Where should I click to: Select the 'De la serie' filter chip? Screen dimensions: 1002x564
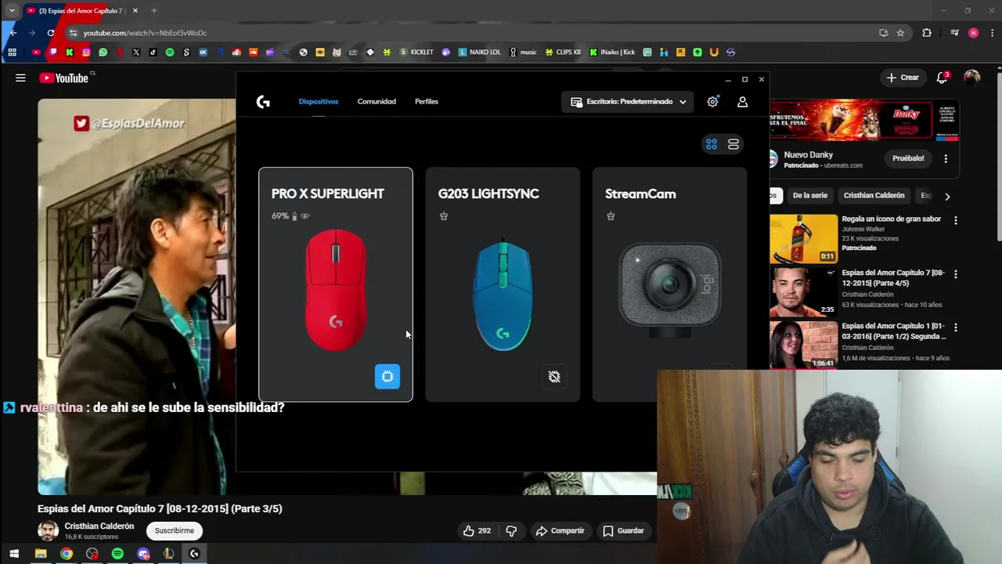click(x=809, y=195)
